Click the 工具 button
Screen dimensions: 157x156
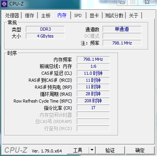78,150
